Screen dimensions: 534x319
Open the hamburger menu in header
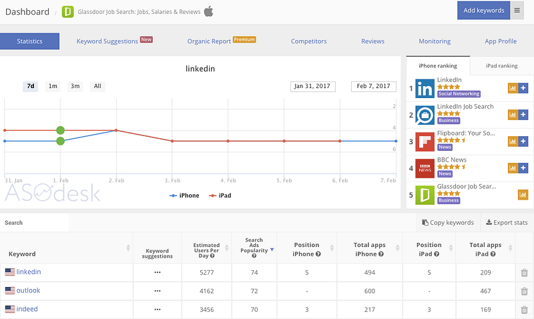[517, 11]
